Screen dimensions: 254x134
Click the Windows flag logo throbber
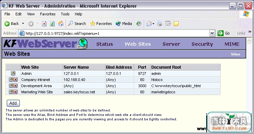point(246,14)
